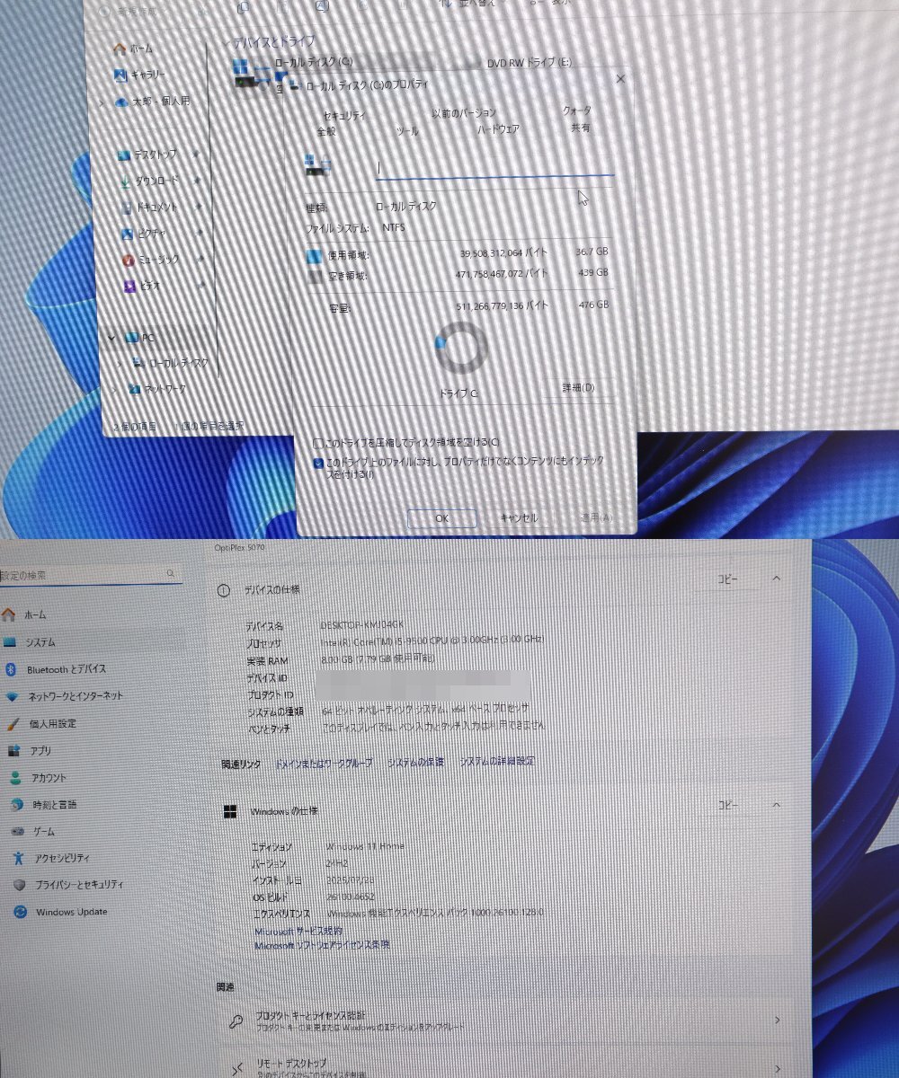Viewport: 899px width, 1078px height.
Task: Open ダウンロード folder in Explorer sidebar
Action: pyautogui.click(x=148, y=181)
